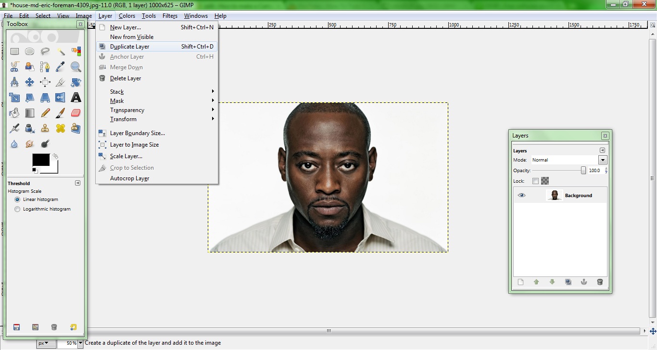Select the Paths tool
The image size is (657, 350).
click(45, 67)
